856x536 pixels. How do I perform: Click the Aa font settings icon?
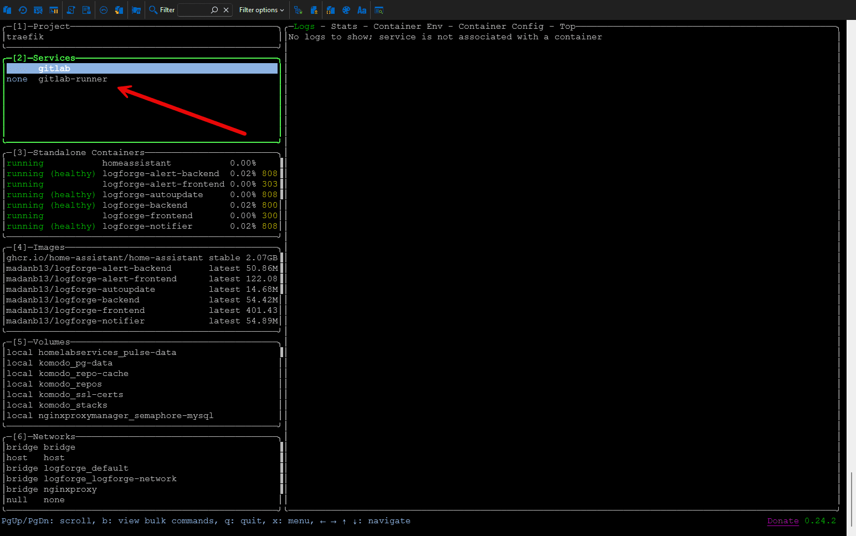tap(362, 10)
